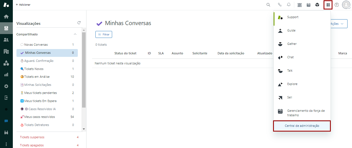Screen dimensions: 352x148
Task: Open the Ações dropdown
Action: pyautogui.click(x=339, y=24)
